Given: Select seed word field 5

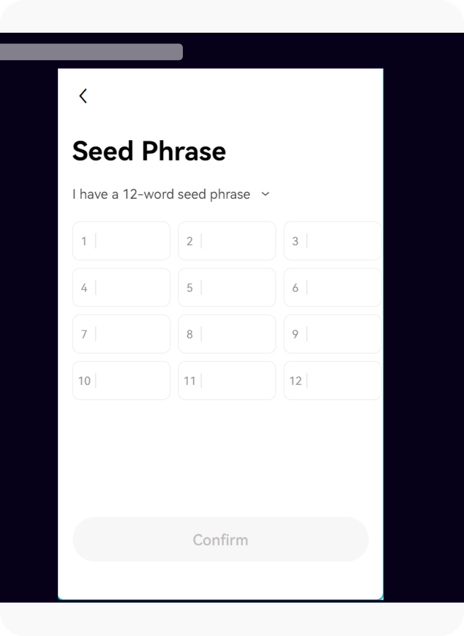Looking at the screenshot, I should pos(227,287).
